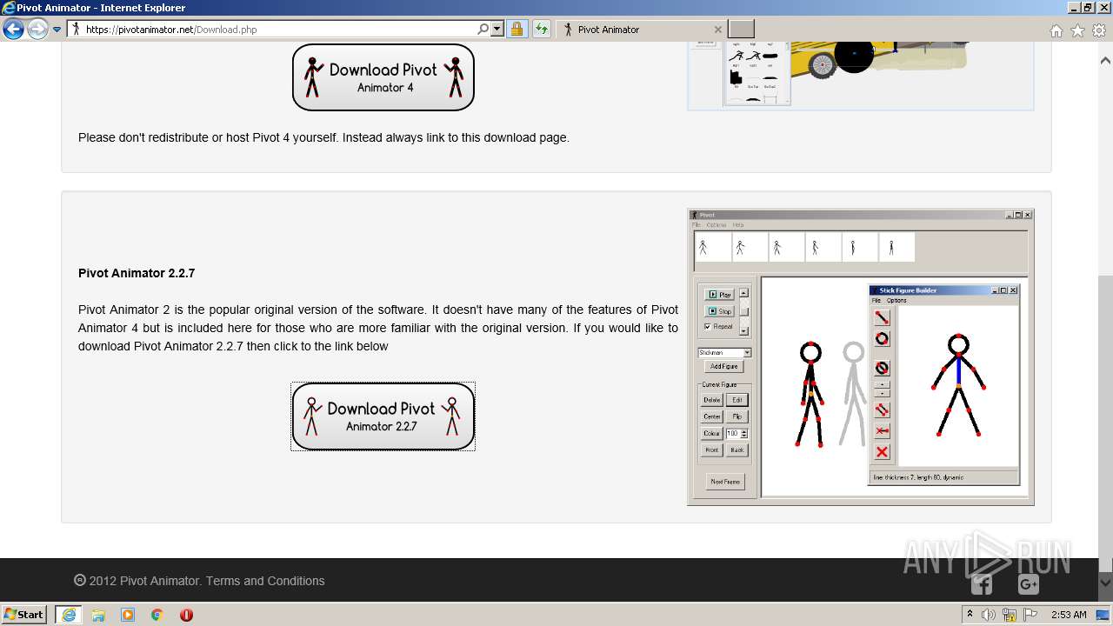Screen dimensions: 1113x626
Task: Show hidden system tray icons arrow
Action: (x=970, y=615)
